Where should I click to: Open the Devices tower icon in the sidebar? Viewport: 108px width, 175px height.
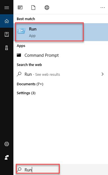(x=7, y=48)
